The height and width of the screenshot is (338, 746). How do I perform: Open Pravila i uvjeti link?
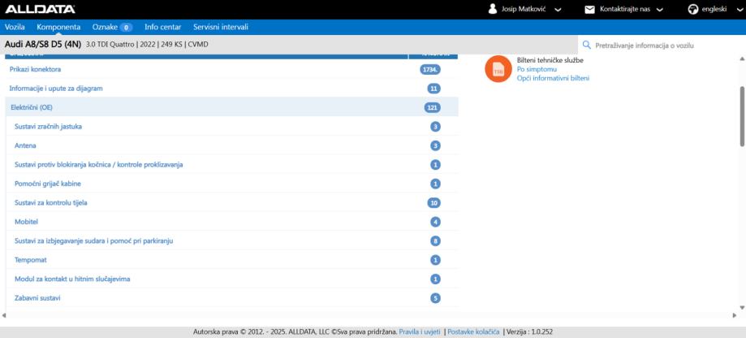pyautogui.click(x=420, y=331)
